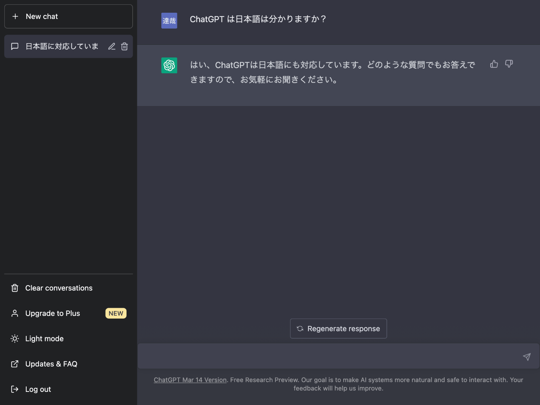The height and width of the screenshot is (405, 540).
Task: Switch to Light mode
Action: click(68, 339)
